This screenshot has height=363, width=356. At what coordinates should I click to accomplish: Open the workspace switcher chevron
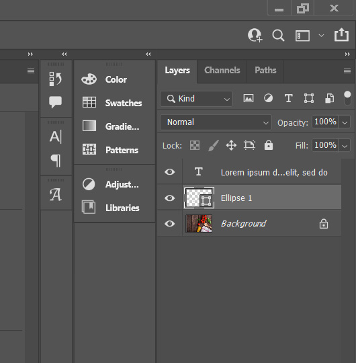pos(321,36)
